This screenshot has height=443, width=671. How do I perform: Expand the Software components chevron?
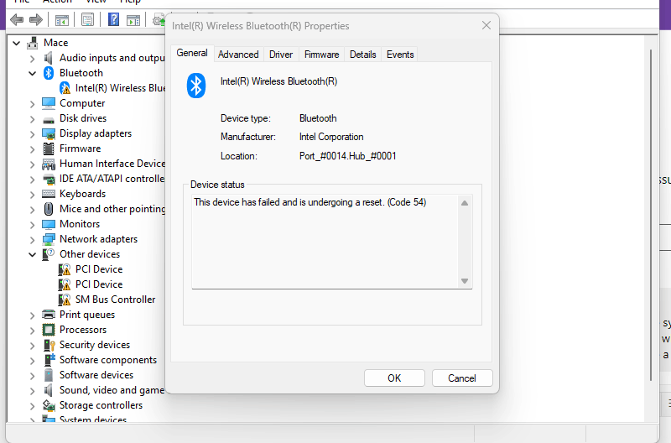[x=33, y=361]
